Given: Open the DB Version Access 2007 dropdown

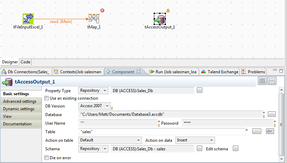Looking at the screenshot, I should [x=94, y=106].
